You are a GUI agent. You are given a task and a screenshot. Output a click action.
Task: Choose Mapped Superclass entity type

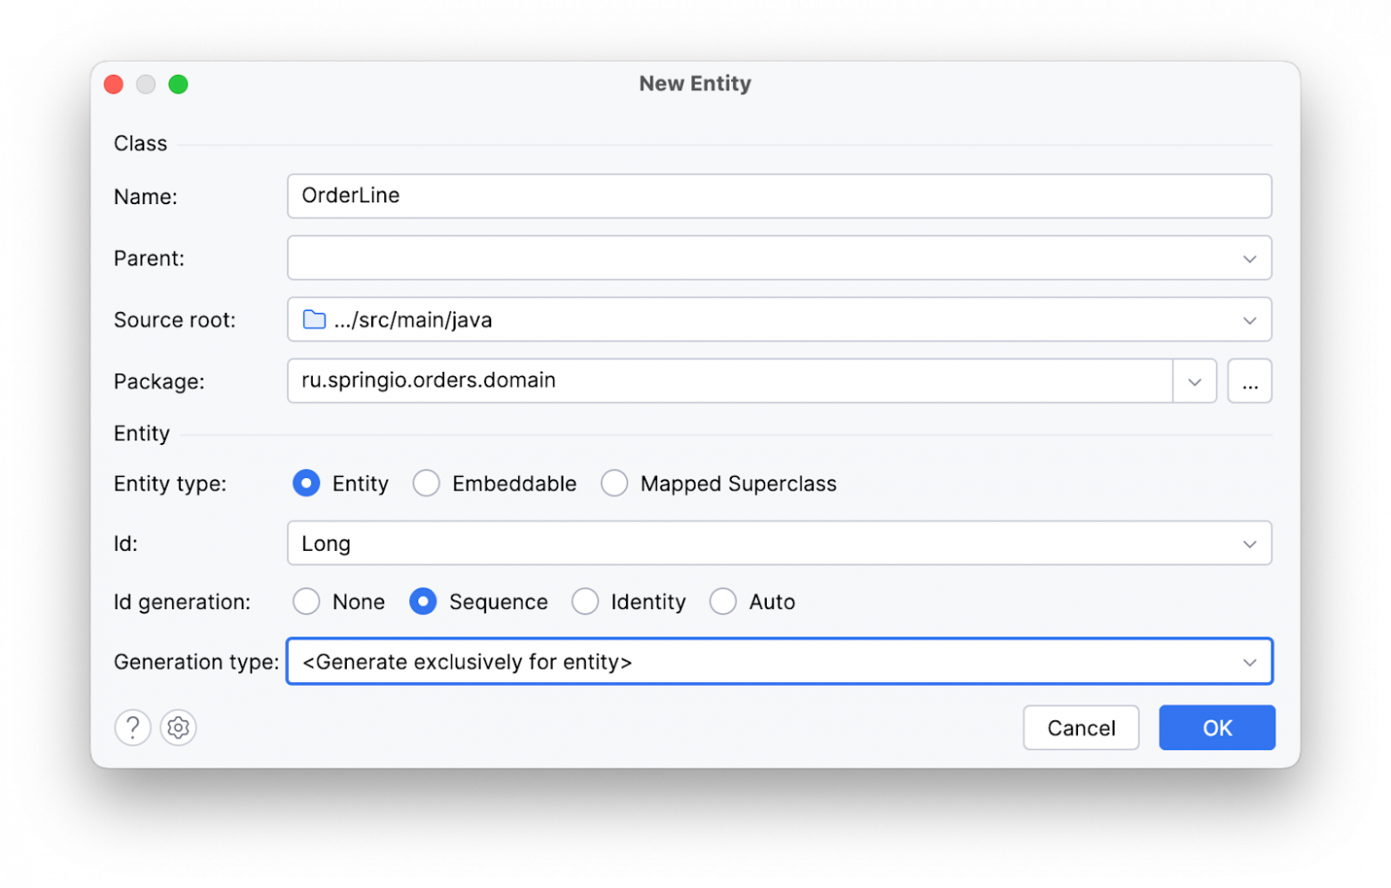(614, 483)
